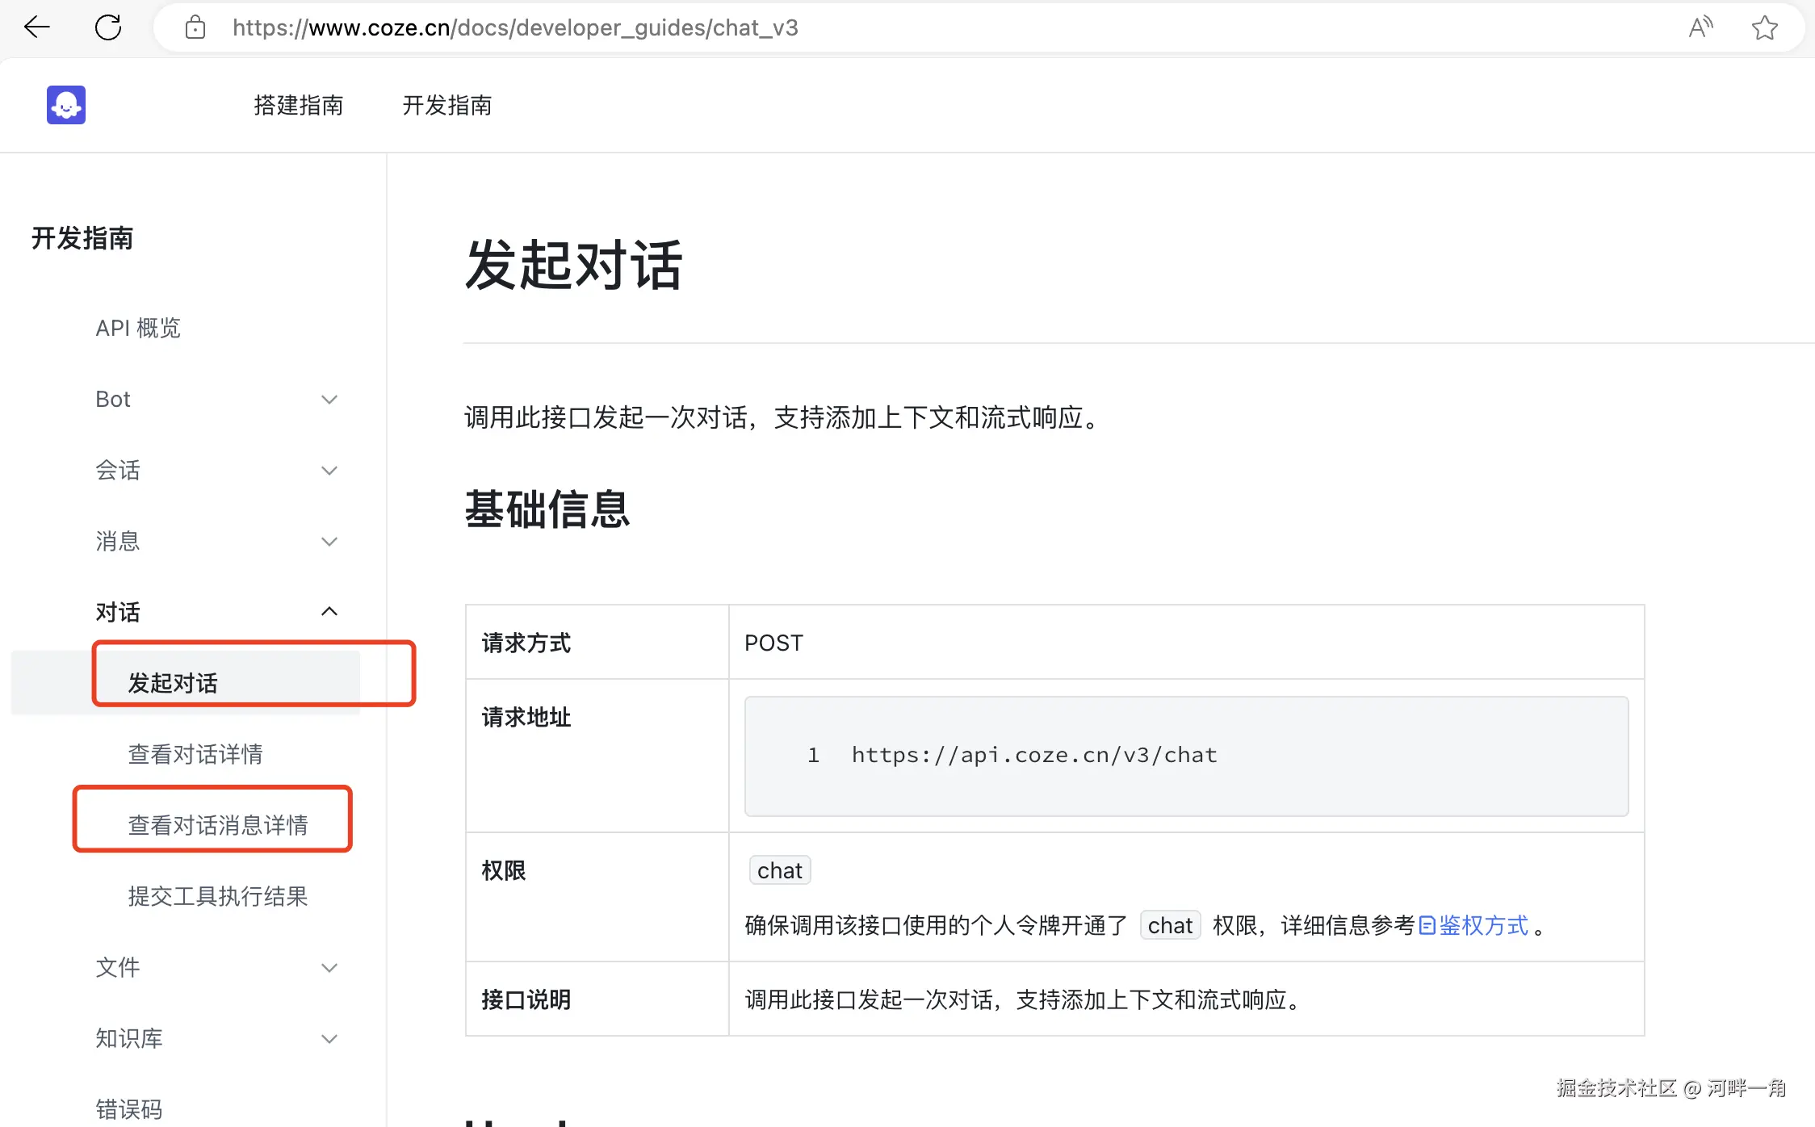Expand the 知识库 section chevron
1815x1127 pixels.
click(329, 1039)
